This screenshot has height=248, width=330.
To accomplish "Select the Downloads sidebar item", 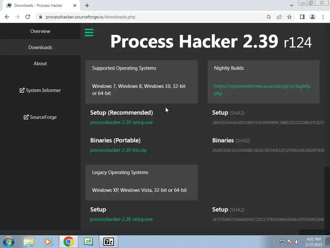I will [40, 47].
